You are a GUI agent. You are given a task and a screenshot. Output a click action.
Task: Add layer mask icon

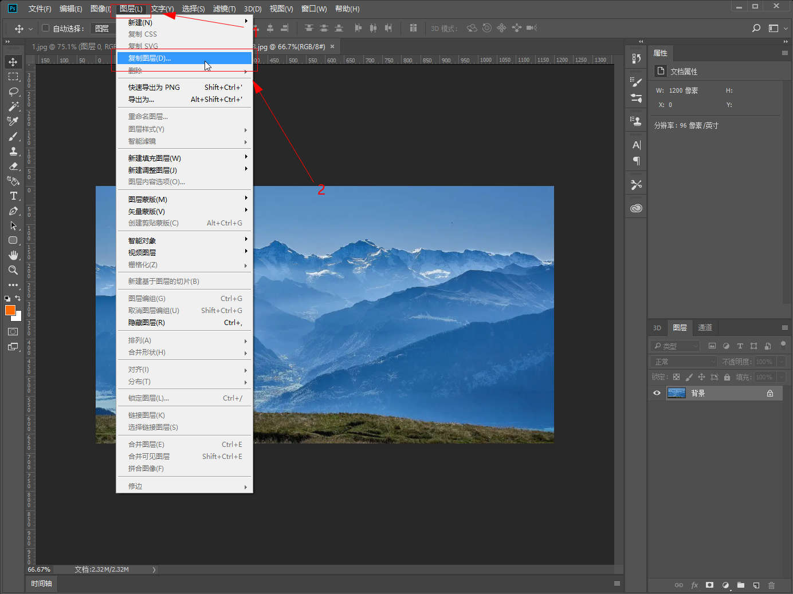tap(709, 585)
